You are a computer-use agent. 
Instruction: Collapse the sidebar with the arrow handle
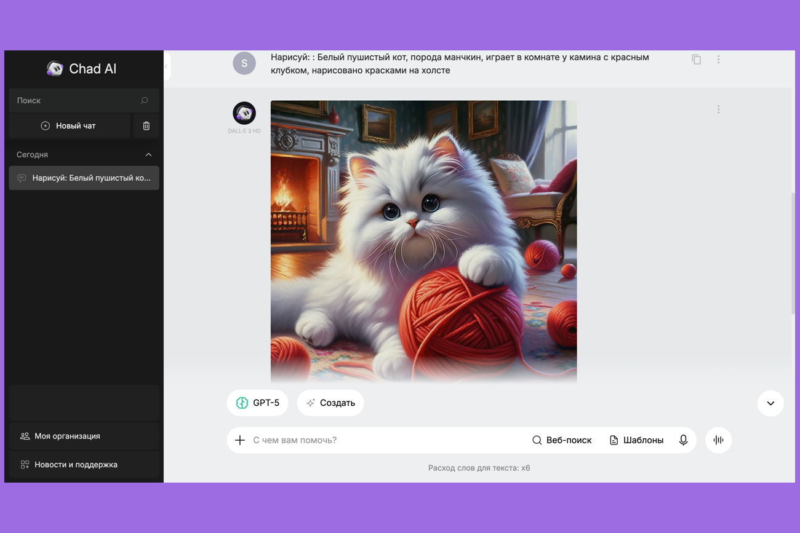(167, 66)
